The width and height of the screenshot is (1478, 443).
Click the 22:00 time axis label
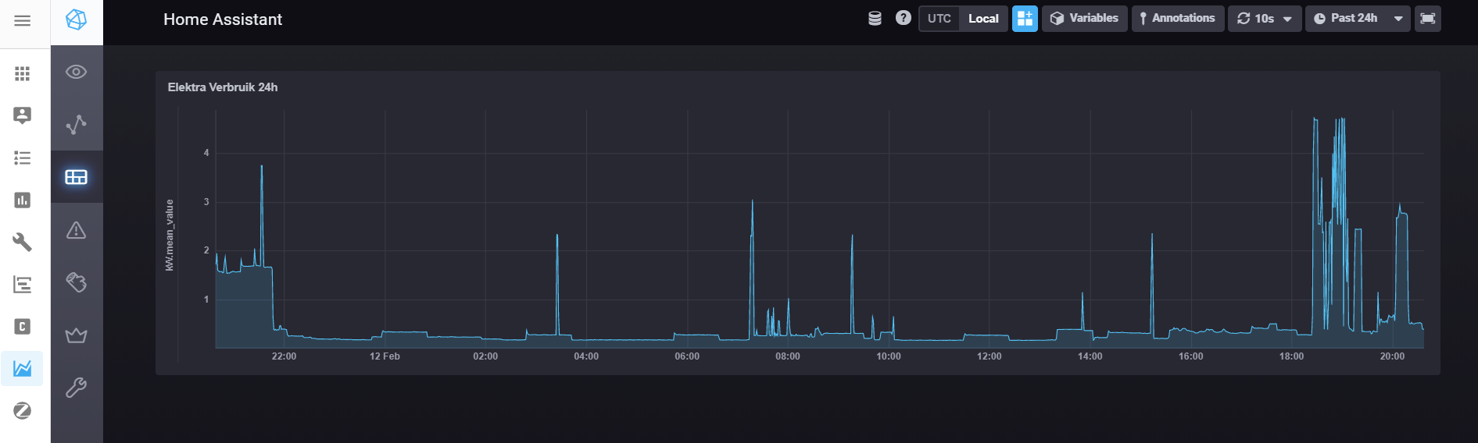click(284, 356)
